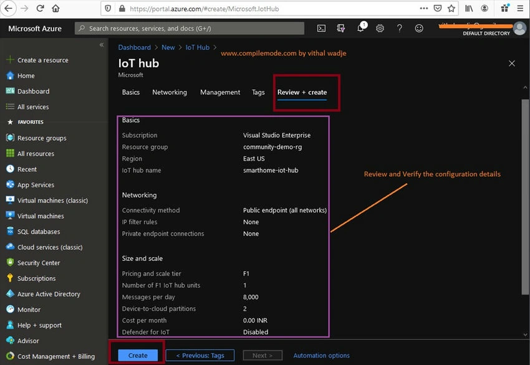Launch Azure Cloud Shell from top bar
Screen dimensions: 530x365
(322, 29)
